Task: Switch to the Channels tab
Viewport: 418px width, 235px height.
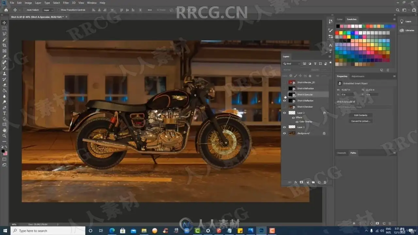Action: [341, 153]
